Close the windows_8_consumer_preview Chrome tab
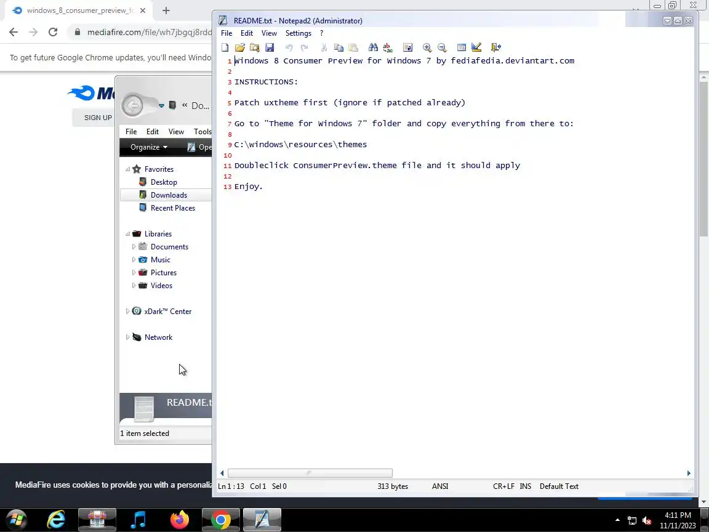Viewport: 709px width, 532px height. coord(142,10)
